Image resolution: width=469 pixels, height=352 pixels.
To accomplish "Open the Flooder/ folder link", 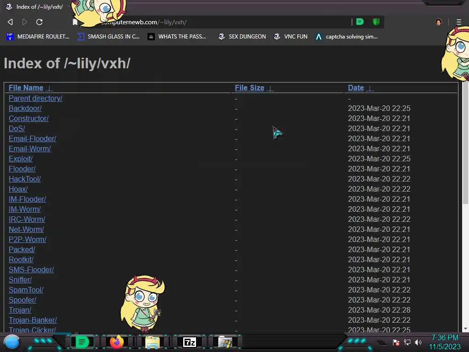I will point(22,169).
